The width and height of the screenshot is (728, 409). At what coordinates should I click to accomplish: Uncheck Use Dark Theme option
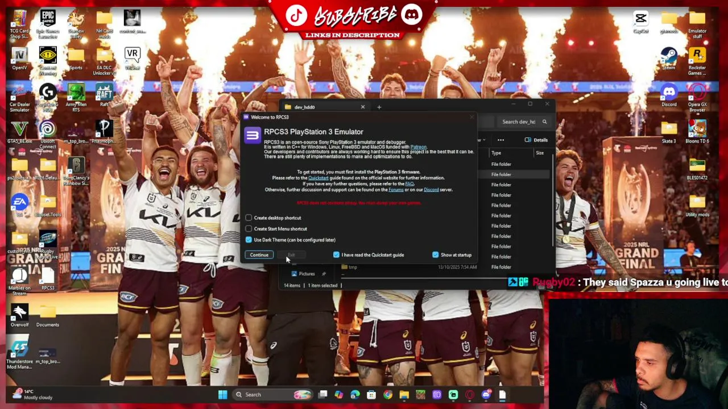(x=249, y=240)
